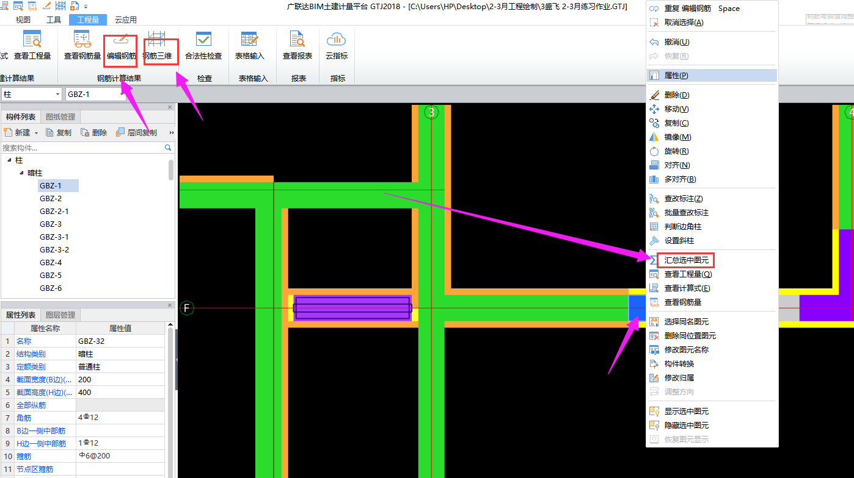The width and height of the screenshot is (854, 478).
Task: Switch to the 视图 ribbon tab
Action: point(23,20)
